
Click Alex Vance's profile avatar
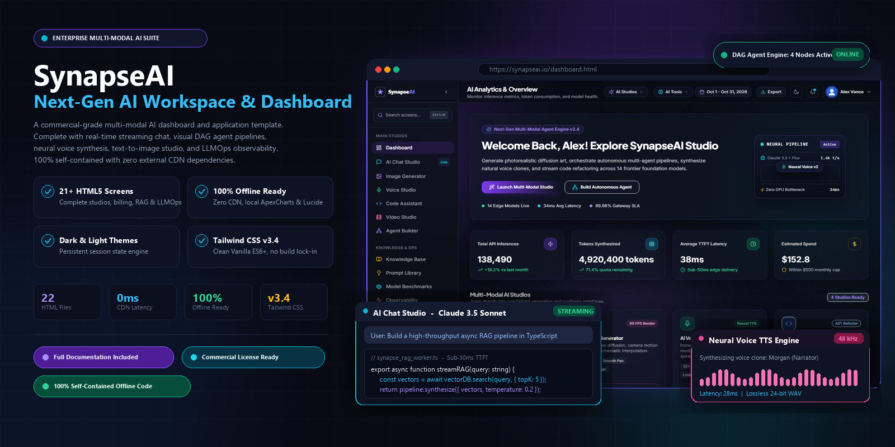[832, 92]
